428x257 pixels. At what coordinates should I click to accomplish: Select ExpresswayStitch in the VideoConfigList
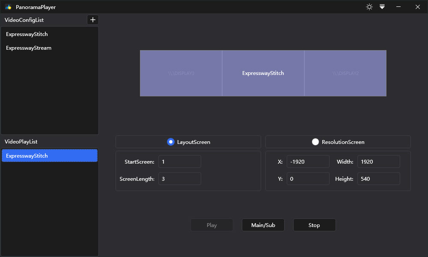(26, 34)
